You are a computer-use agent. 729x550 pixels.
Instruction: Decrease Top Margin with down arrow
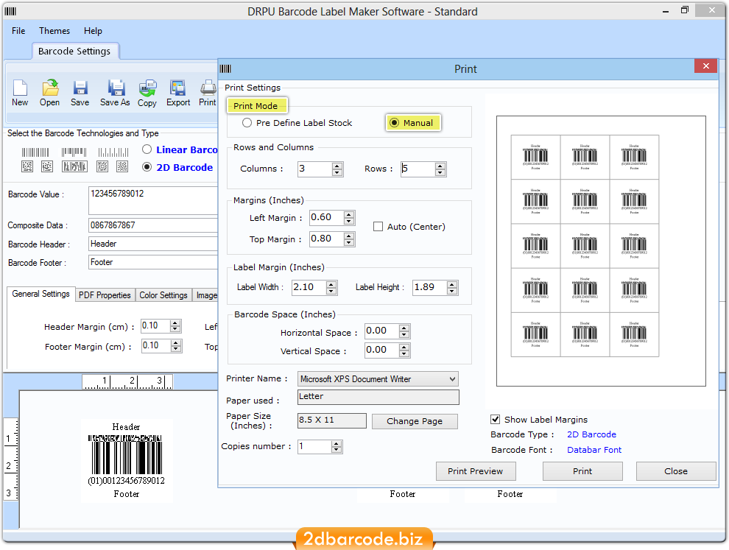tap(349, 242)
